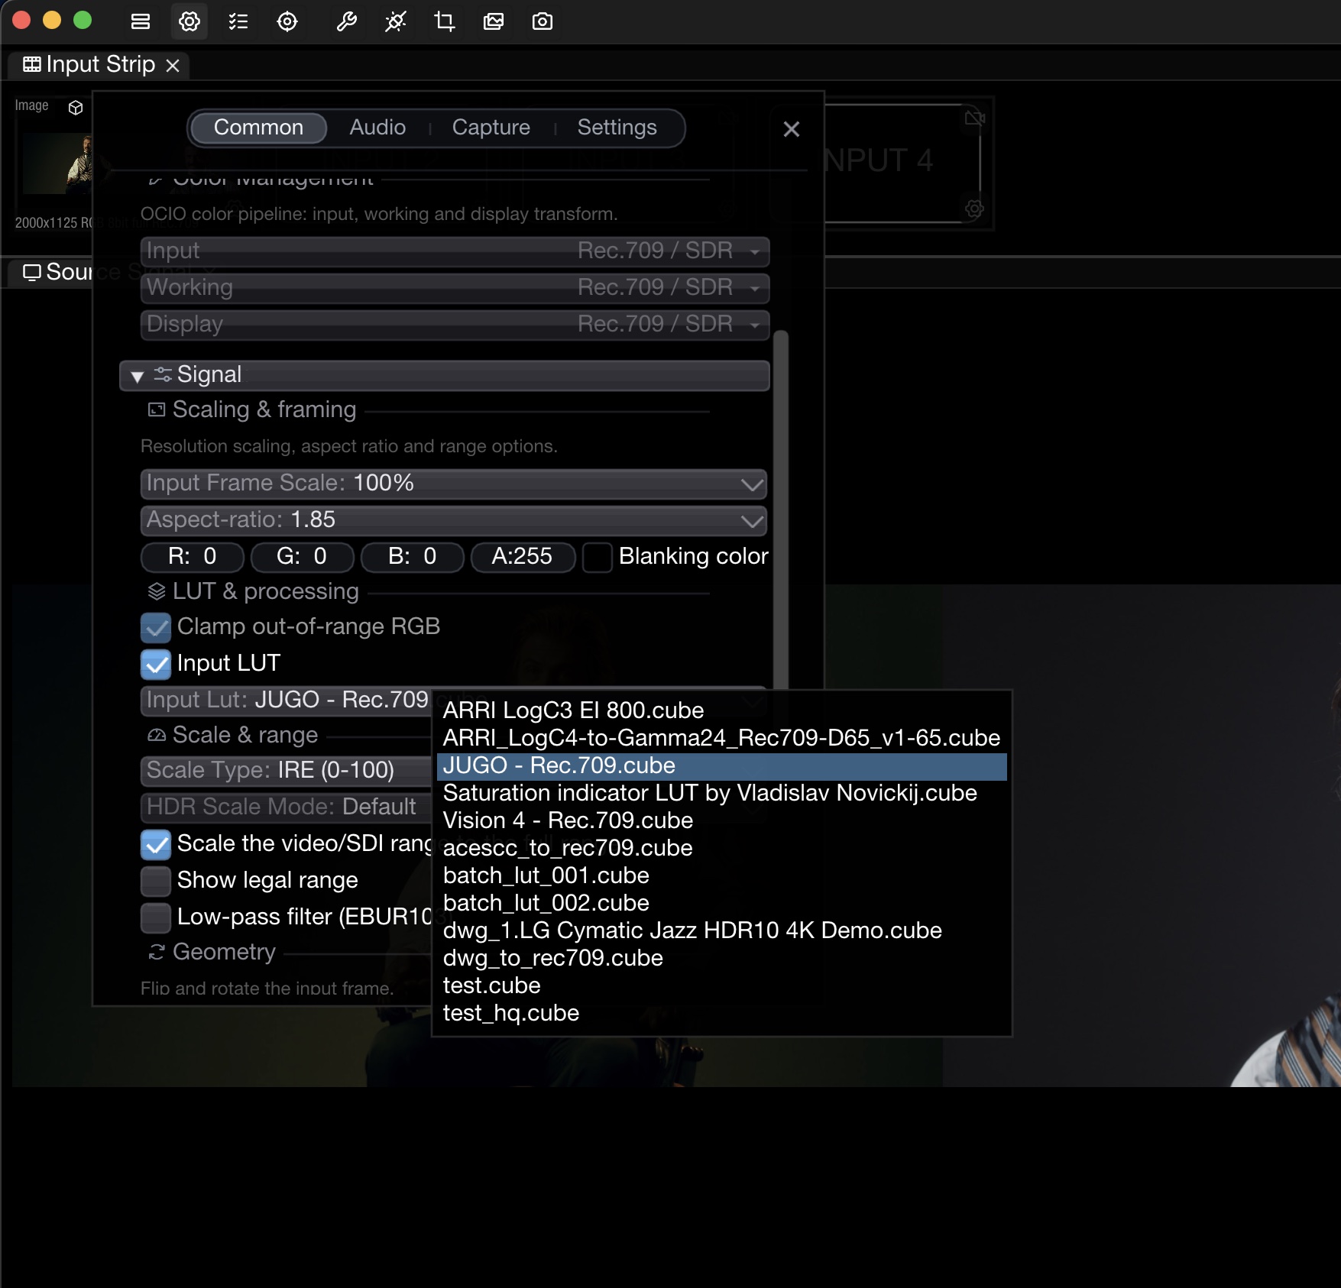This screenshot has height=1288, width=1341.
Task: Click the R: 0 red value field
Action: 193,557
